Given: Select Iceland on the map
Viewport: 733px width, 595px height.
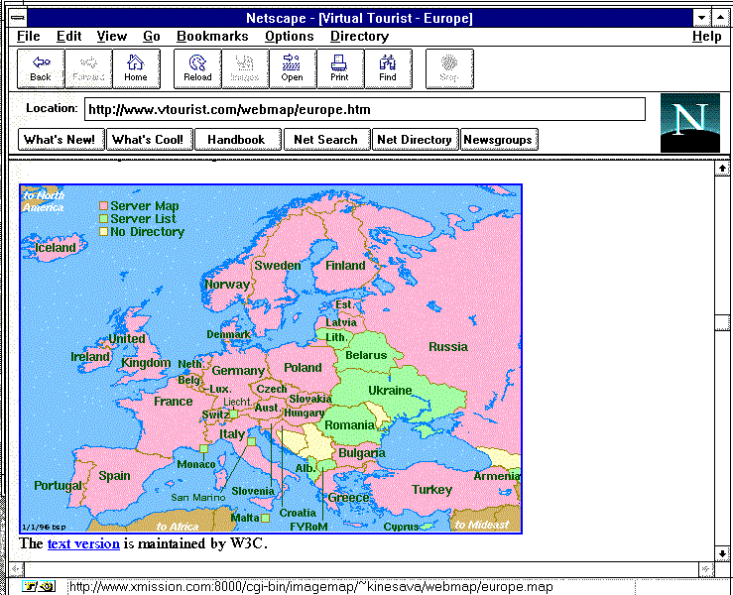Looking at the screenshot, I should point(55,247).
